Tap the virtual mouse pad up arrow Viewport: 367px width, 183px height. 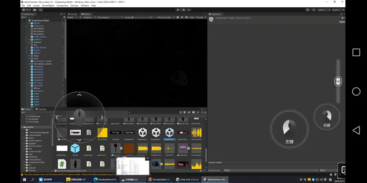(x=80, y=95)
